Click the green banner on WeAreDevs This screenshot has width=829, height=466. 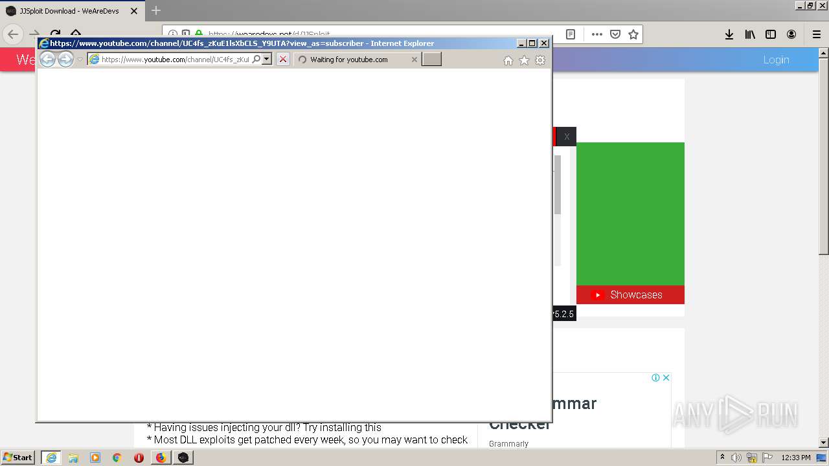click(630, 214)
